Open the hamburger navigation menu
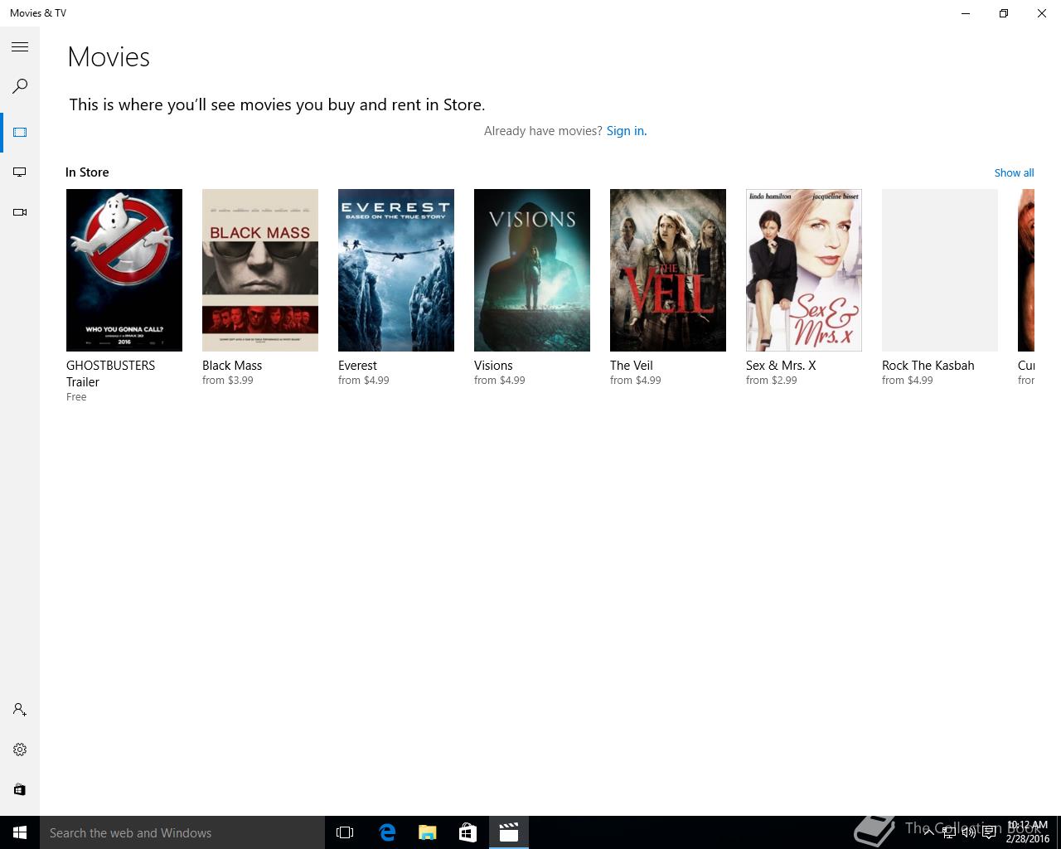The height and width of the screenshot is (849, 1061). point(20,47)
